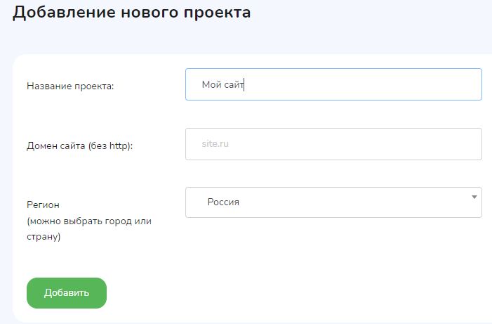The height and width of the screenshot is (324, 492).
Task: Click the word "страну)" under Регион
Action: pyautogui.click(x=44, y=237)
